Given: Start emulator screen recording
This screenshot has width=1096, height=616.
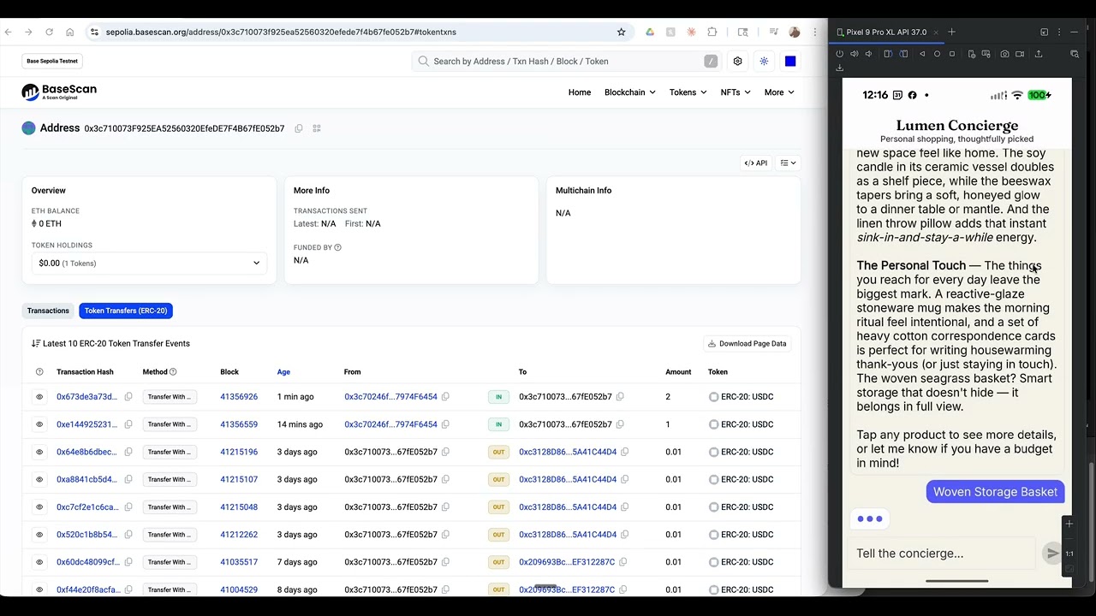Looking at the screenshot, I should (x=1020, y=54).
